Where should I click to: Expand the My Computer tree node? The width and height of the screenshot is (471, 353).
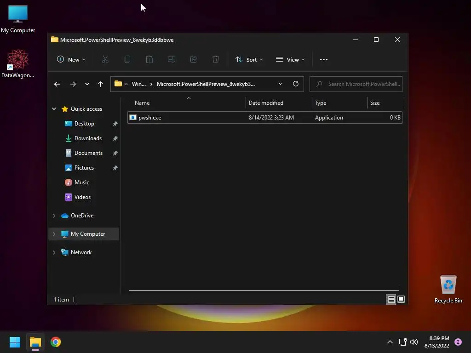[54, 234]
